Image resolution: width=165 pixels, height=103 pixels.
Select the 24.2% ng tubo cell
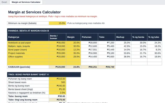pyautogui.click(x=155, y=43)
